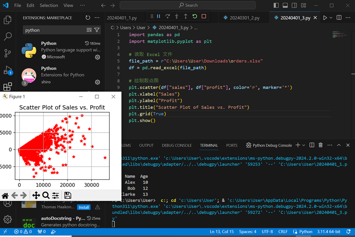Open the Explorer view in activity bar

tap(7, 20)
